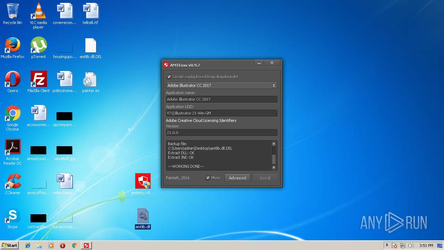Click the log vertical scrollbar thumb
This screenshot has height=250, width=444.
click(x=274, y=159)
